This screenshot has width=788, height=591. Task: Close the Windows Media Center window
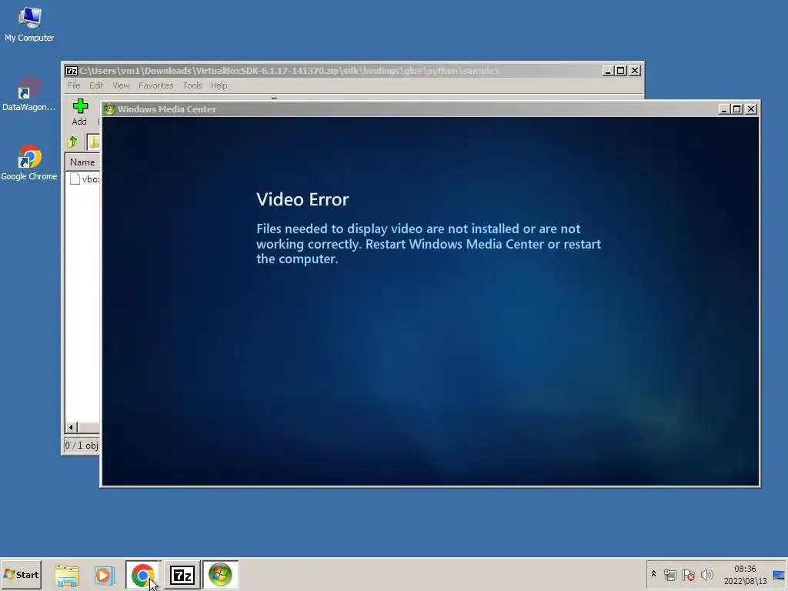point(751,109)
